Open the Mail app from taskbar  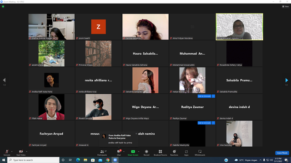(x=100, y=160)
